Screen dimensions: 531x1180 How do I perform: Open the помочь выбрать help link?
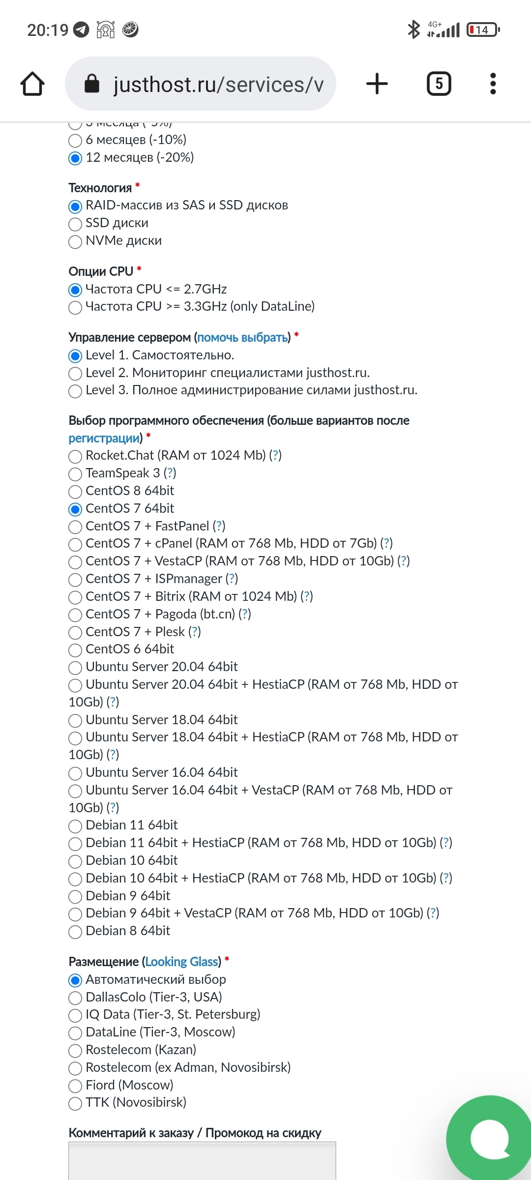(242, 337)
